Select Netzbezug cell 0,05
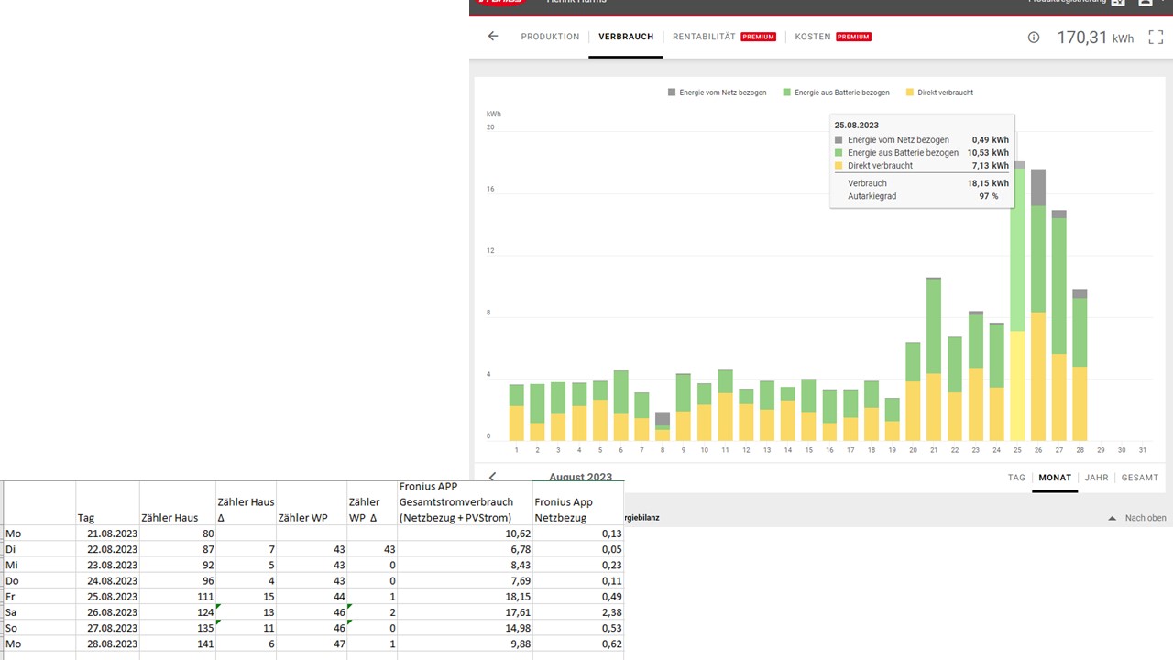 coord(577,549)
